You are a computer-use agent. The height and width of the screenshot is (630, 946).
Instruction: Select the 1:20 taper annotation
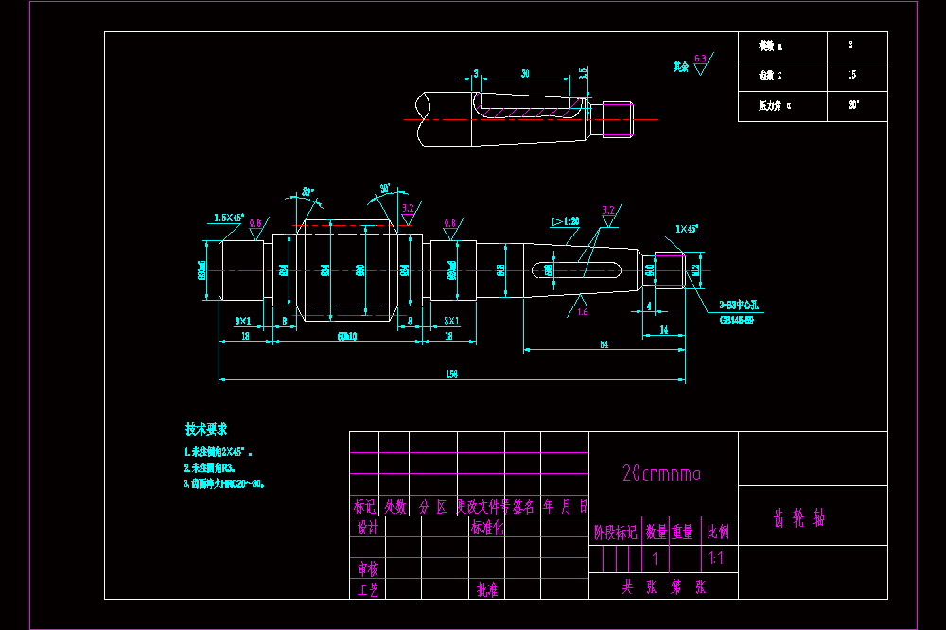click(x=566, y=221)
